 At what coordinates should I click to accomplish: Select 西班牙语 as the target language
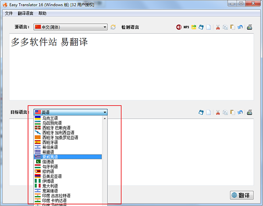[x=68, y=142]
